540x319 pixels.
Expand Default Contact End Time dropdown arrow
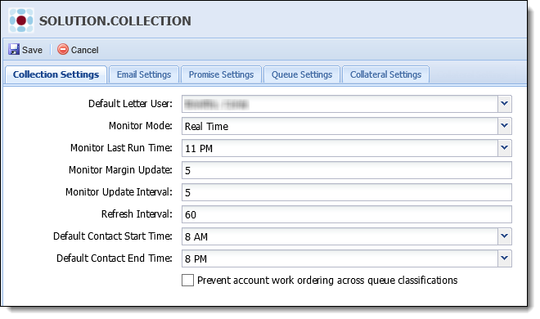(505, 258)
